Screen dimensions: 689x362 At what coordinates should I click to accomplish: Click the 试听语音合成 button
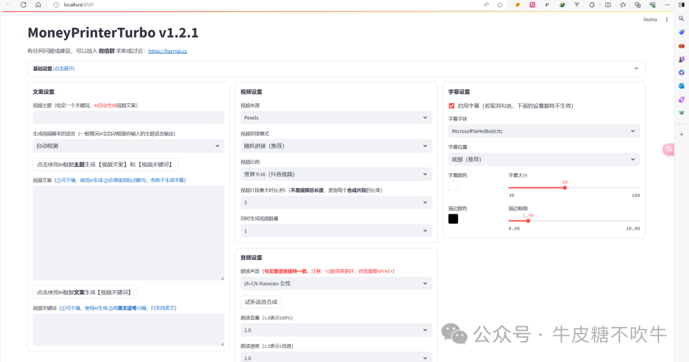click(x=261, y=302)
